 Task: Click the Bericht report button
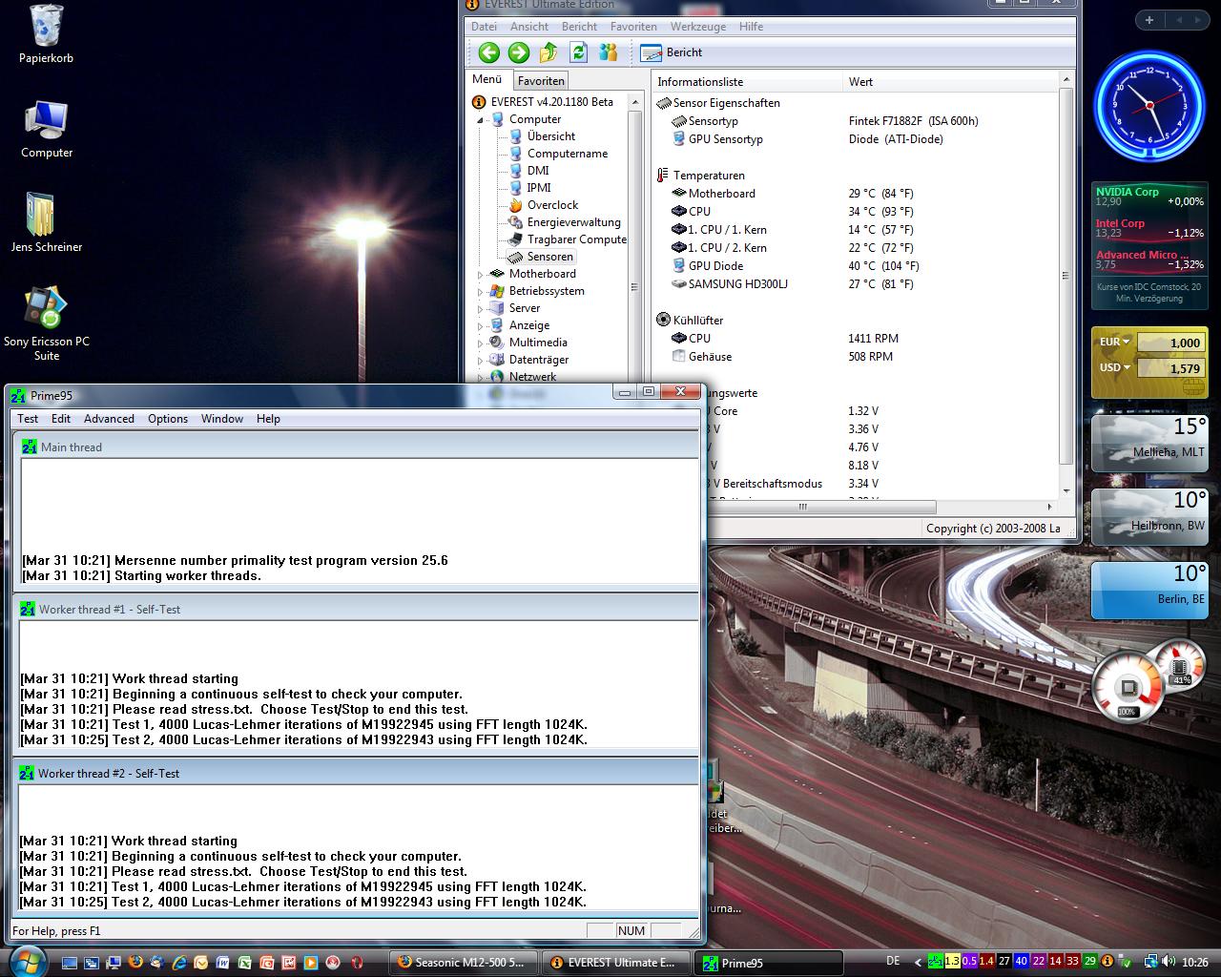pyautogui.click(x=672, y=52)
